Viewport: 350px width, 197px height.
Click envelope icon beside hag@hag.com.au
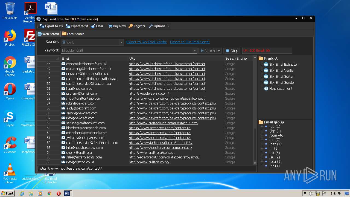tap(63, 89)
